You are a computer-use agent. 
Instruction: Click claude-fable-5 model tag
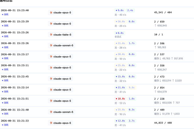[60, 35]
